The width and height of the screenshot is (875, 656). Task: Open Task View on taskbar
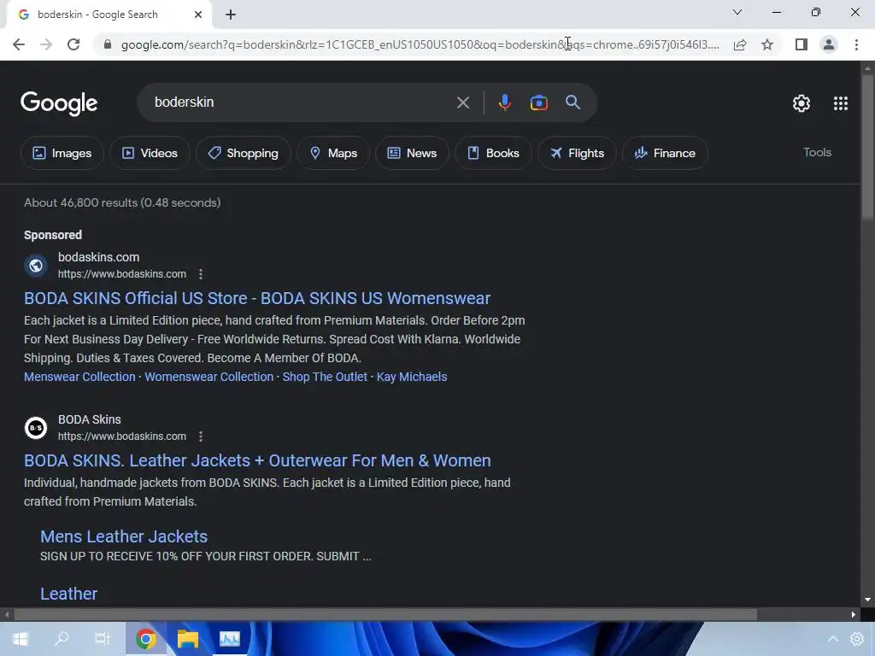(x=103, y=639)
